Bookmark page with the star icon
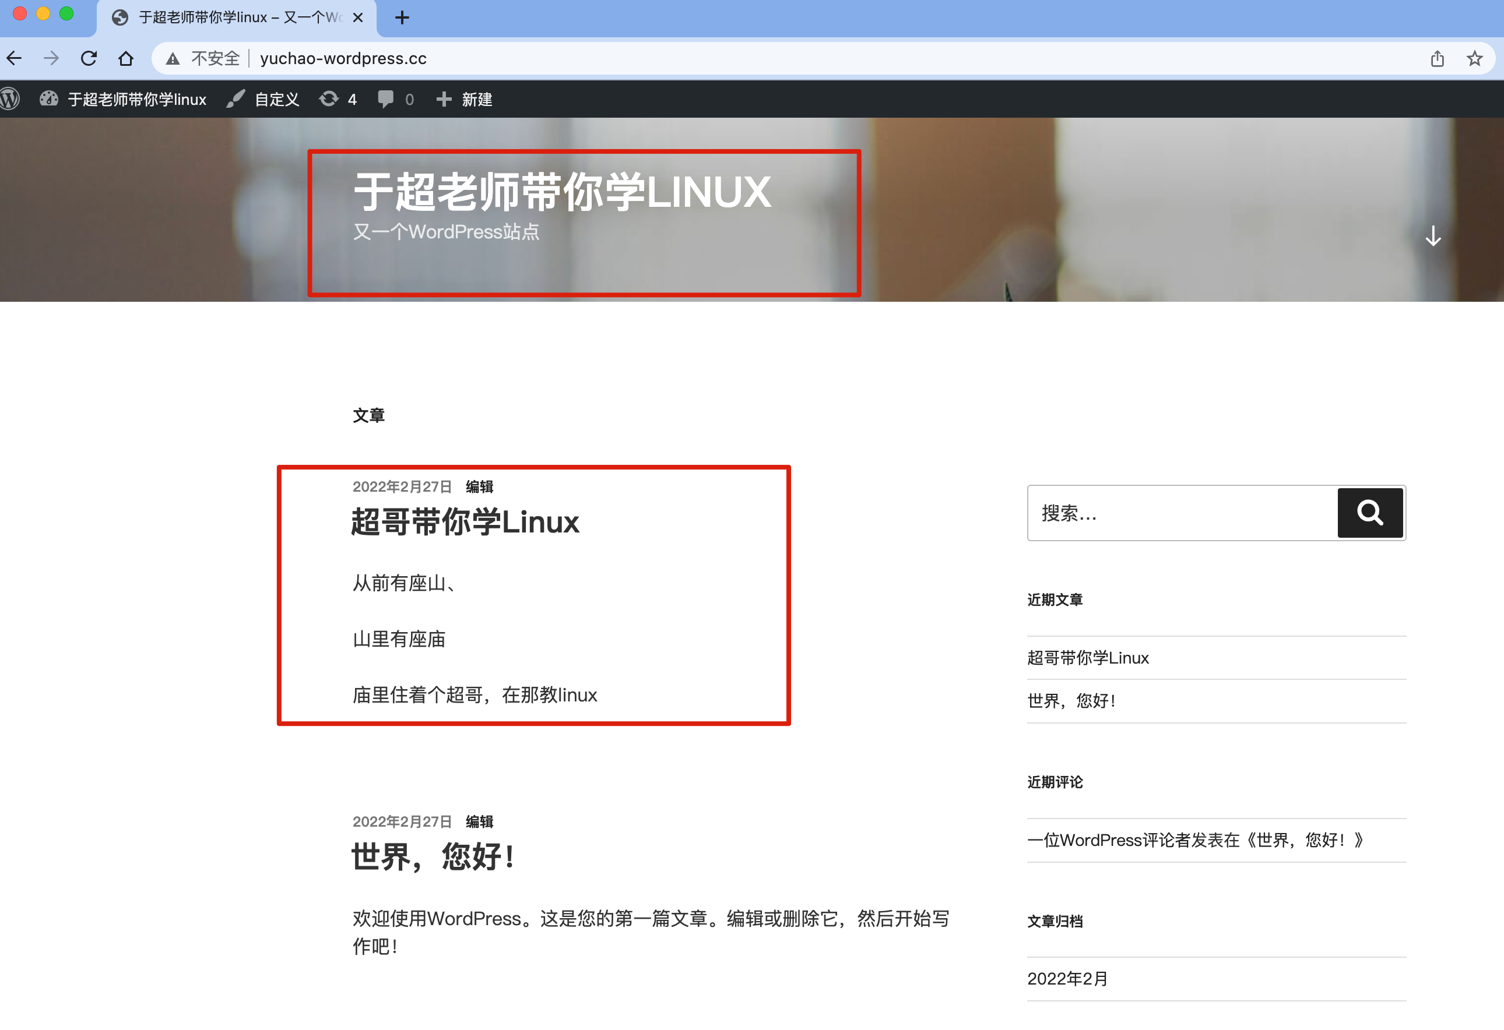Image resolution: width=1504 pixels, height=1030 pixels. tap(1474, 58)
